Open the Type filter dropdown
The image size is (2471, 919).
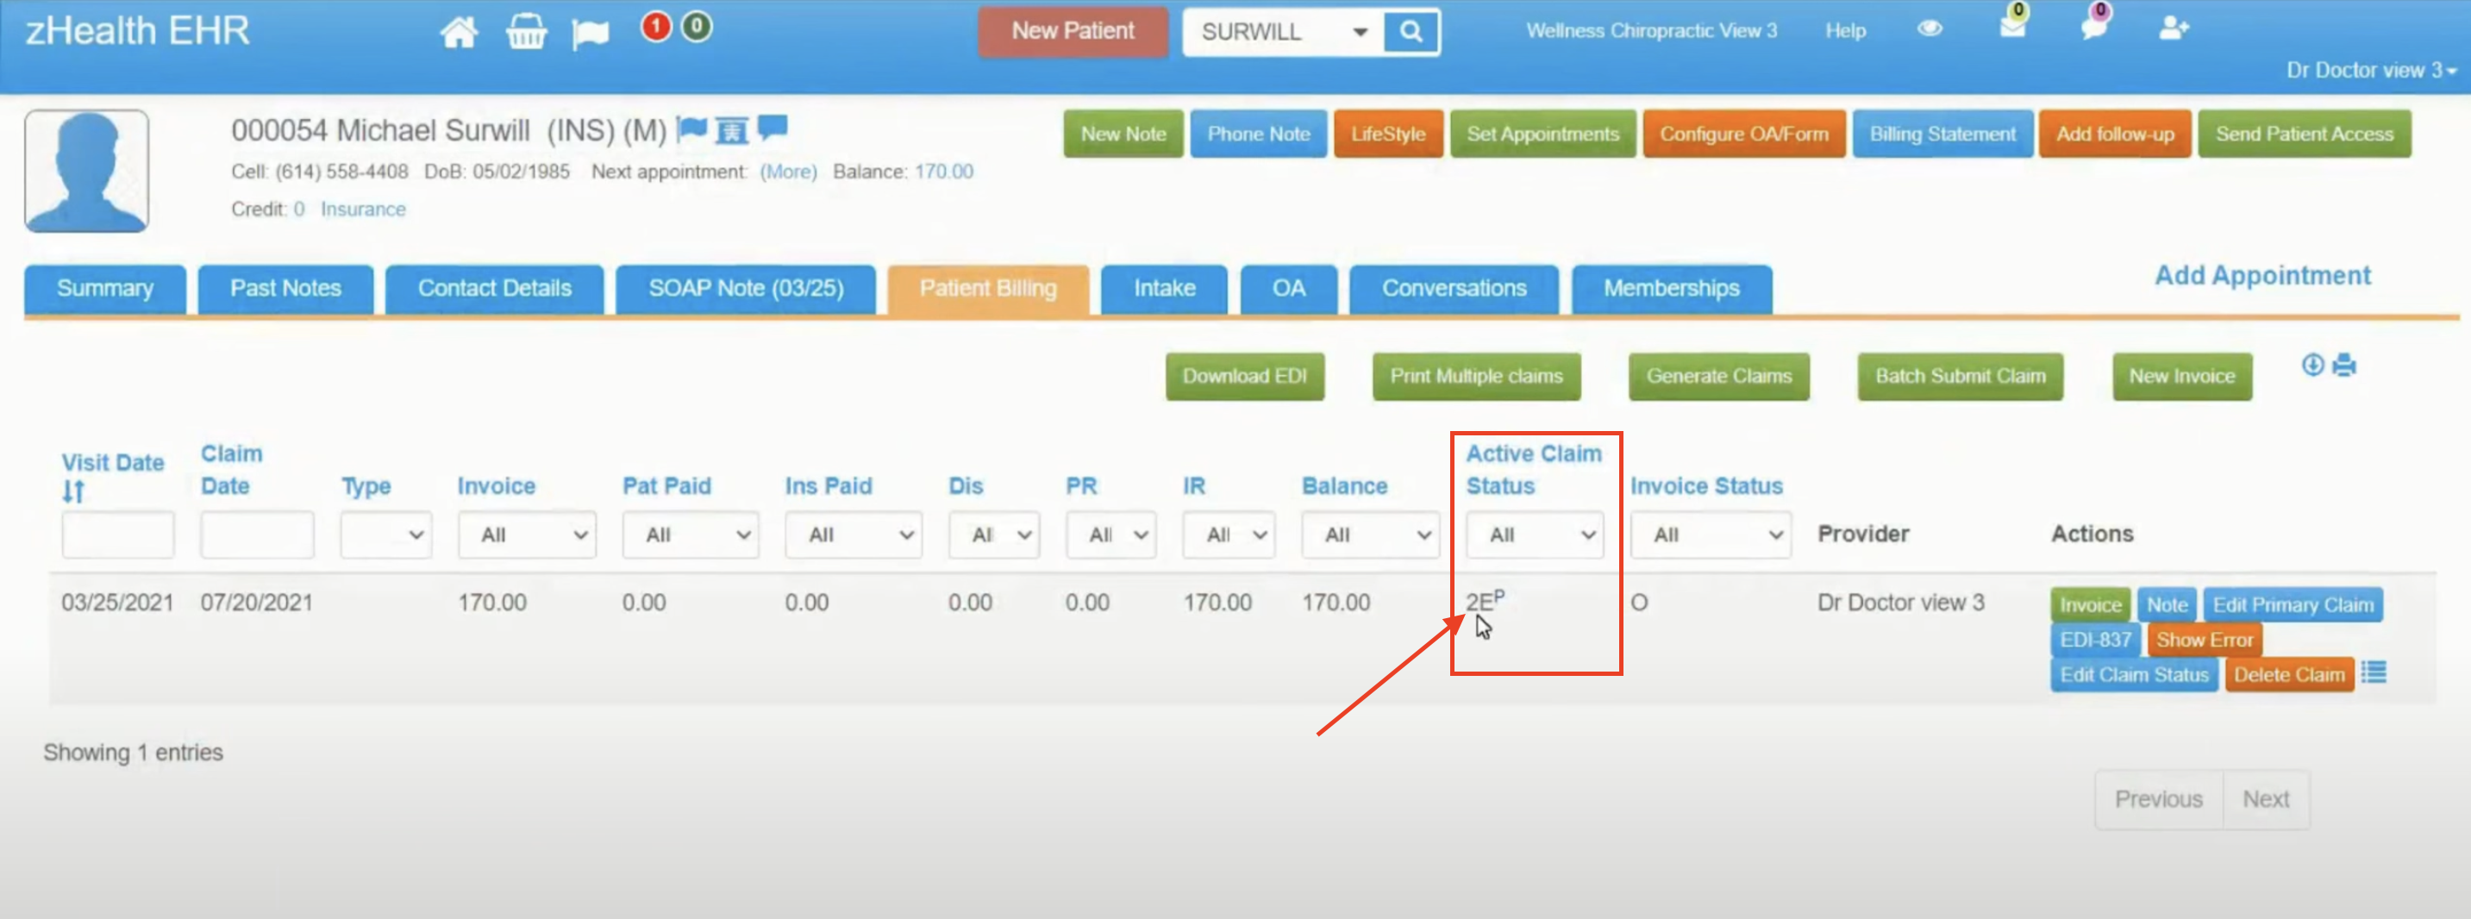coord(385,535)
